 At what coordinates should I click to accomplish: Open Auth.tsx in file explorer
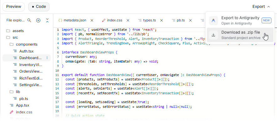[27, 51]
